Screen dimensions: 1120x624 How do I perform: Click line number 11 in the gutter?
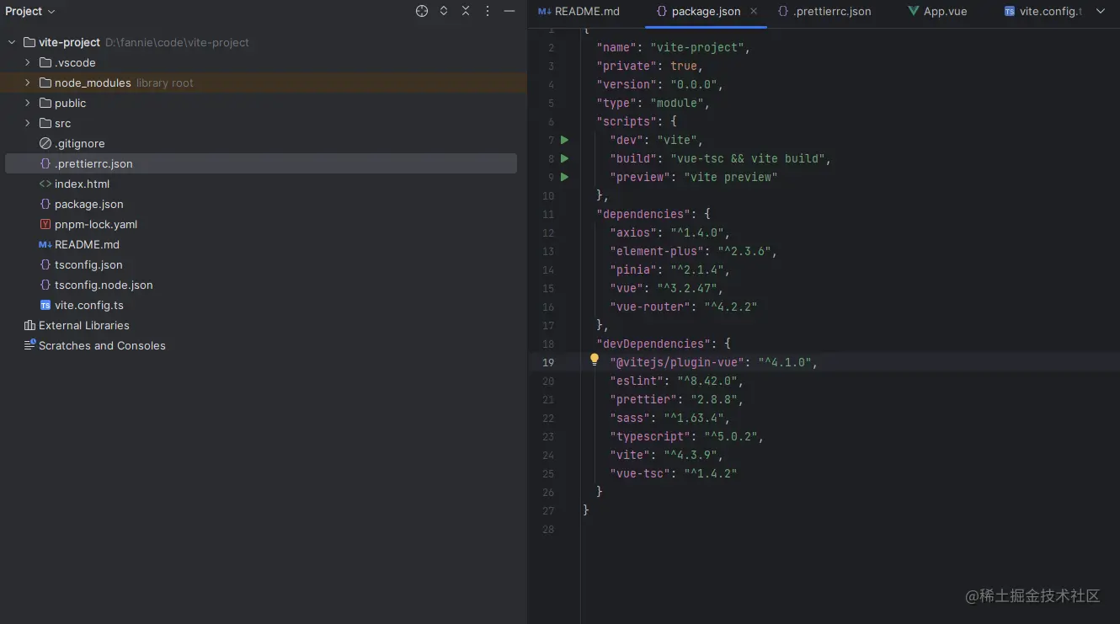coord(548,214)
